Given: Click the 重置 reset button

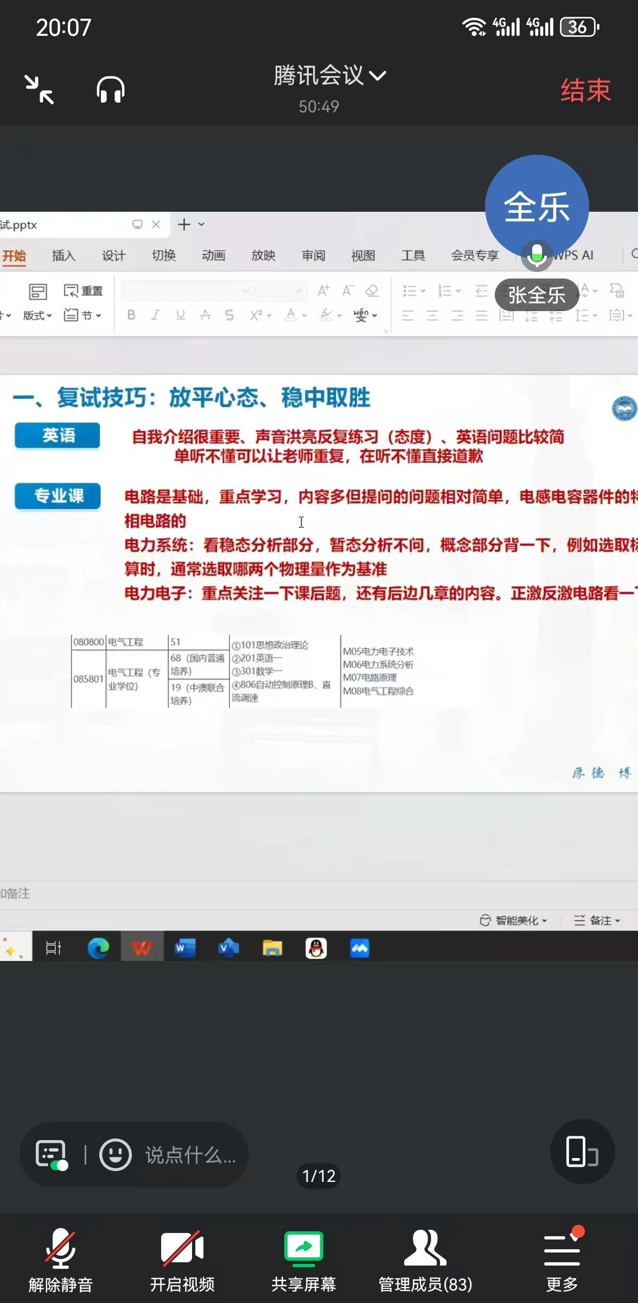Looking at the screenshot, I should (83, 291).
